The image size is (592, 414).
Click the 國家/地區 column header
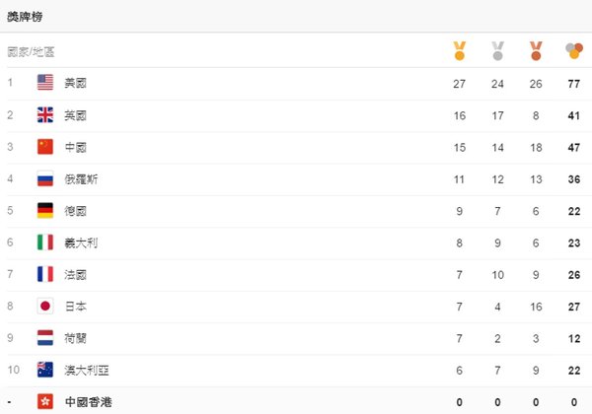pyautogui.click(x=31, y=51)
